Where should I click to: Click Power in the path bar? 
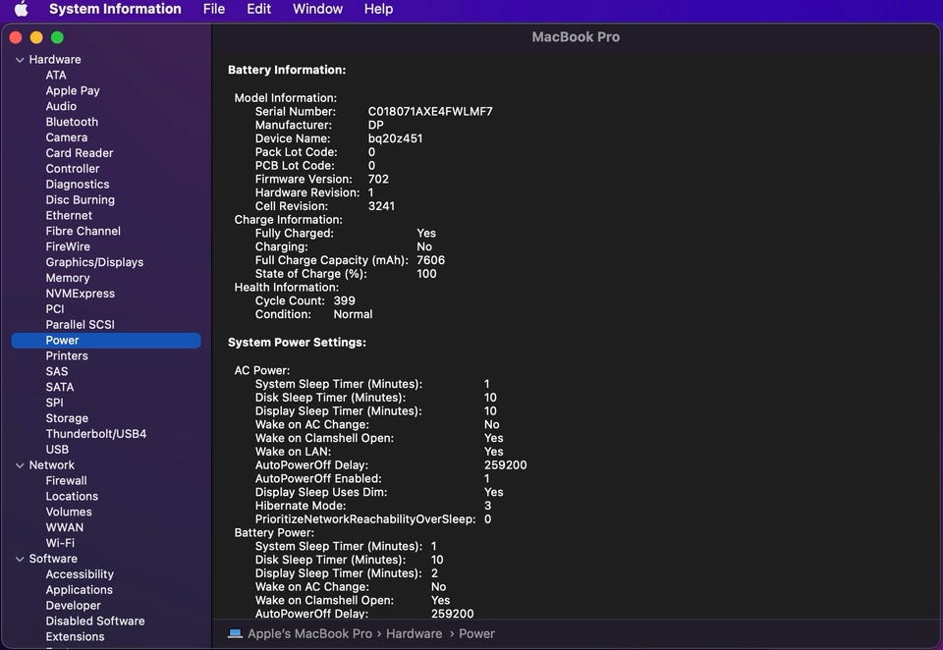click(476, 633)
